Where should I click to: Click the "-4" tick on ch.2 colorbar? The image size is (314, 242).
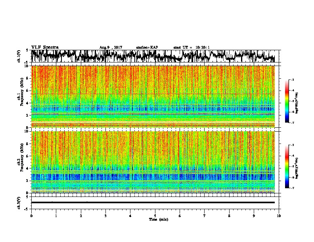point(292,156)
